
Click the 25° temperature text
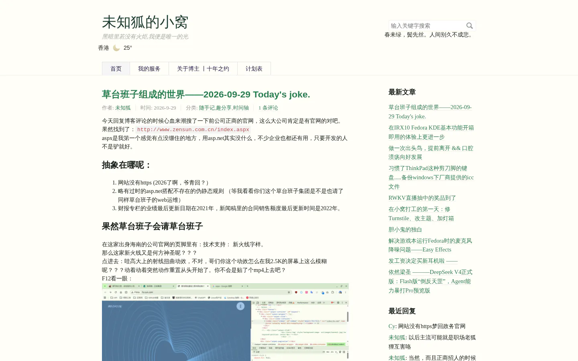128,48
